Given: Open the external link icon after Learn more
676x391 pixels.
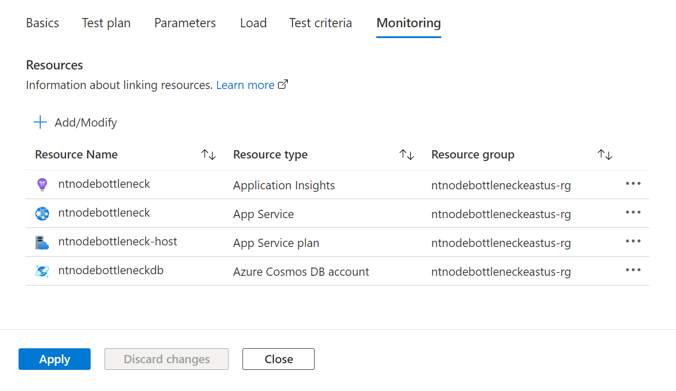Looking at the screenshot, I should click(283, 84).
